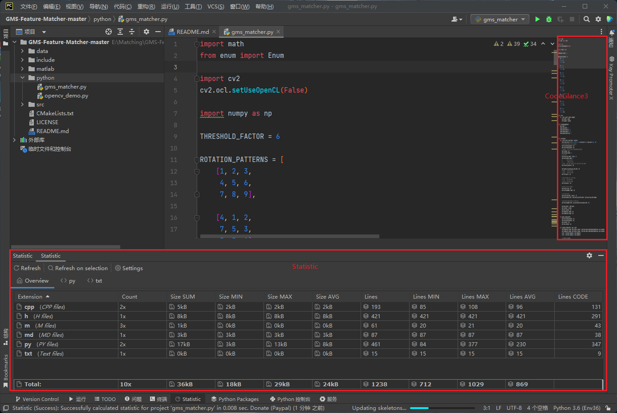Viewport: 617px width, 413px height.
Task: Collapse the python folder in the project tree
Action: [x=22, y=78]
